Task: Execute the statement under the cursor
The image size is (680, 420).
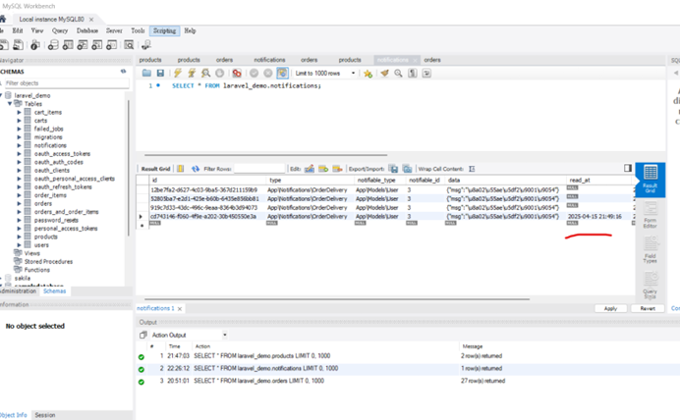Action: point(192,74)
